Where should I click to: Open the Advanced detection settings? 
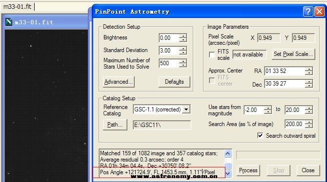pyautogui.click(x=119, y=82)
